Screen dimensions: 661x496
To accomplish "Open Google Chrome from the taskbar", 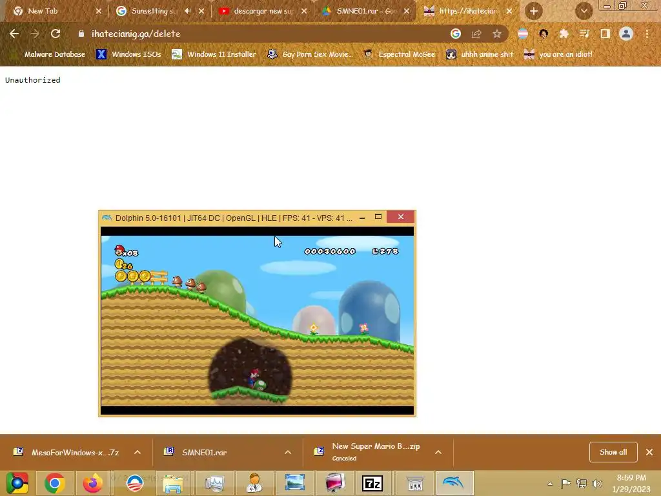I will 55,483.
